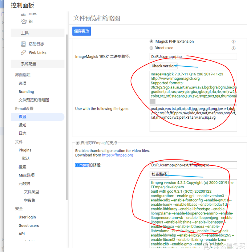247x252 pixels.
Task: Open User login settings
Action: (27, 217)
